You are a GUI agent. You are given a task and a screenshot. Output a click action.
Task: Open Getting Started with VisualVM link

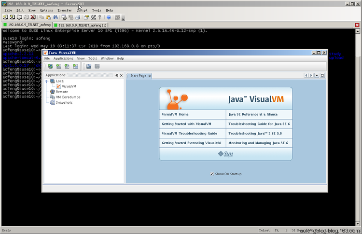pyautogui.click(x=186, y=124)
